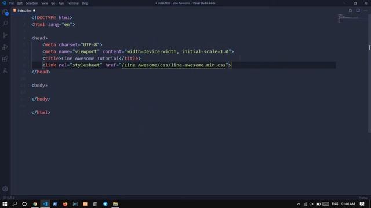Click the closing body tag
Image resolution: width=371 pixels, height=208 pixels.
pos(41,99)
